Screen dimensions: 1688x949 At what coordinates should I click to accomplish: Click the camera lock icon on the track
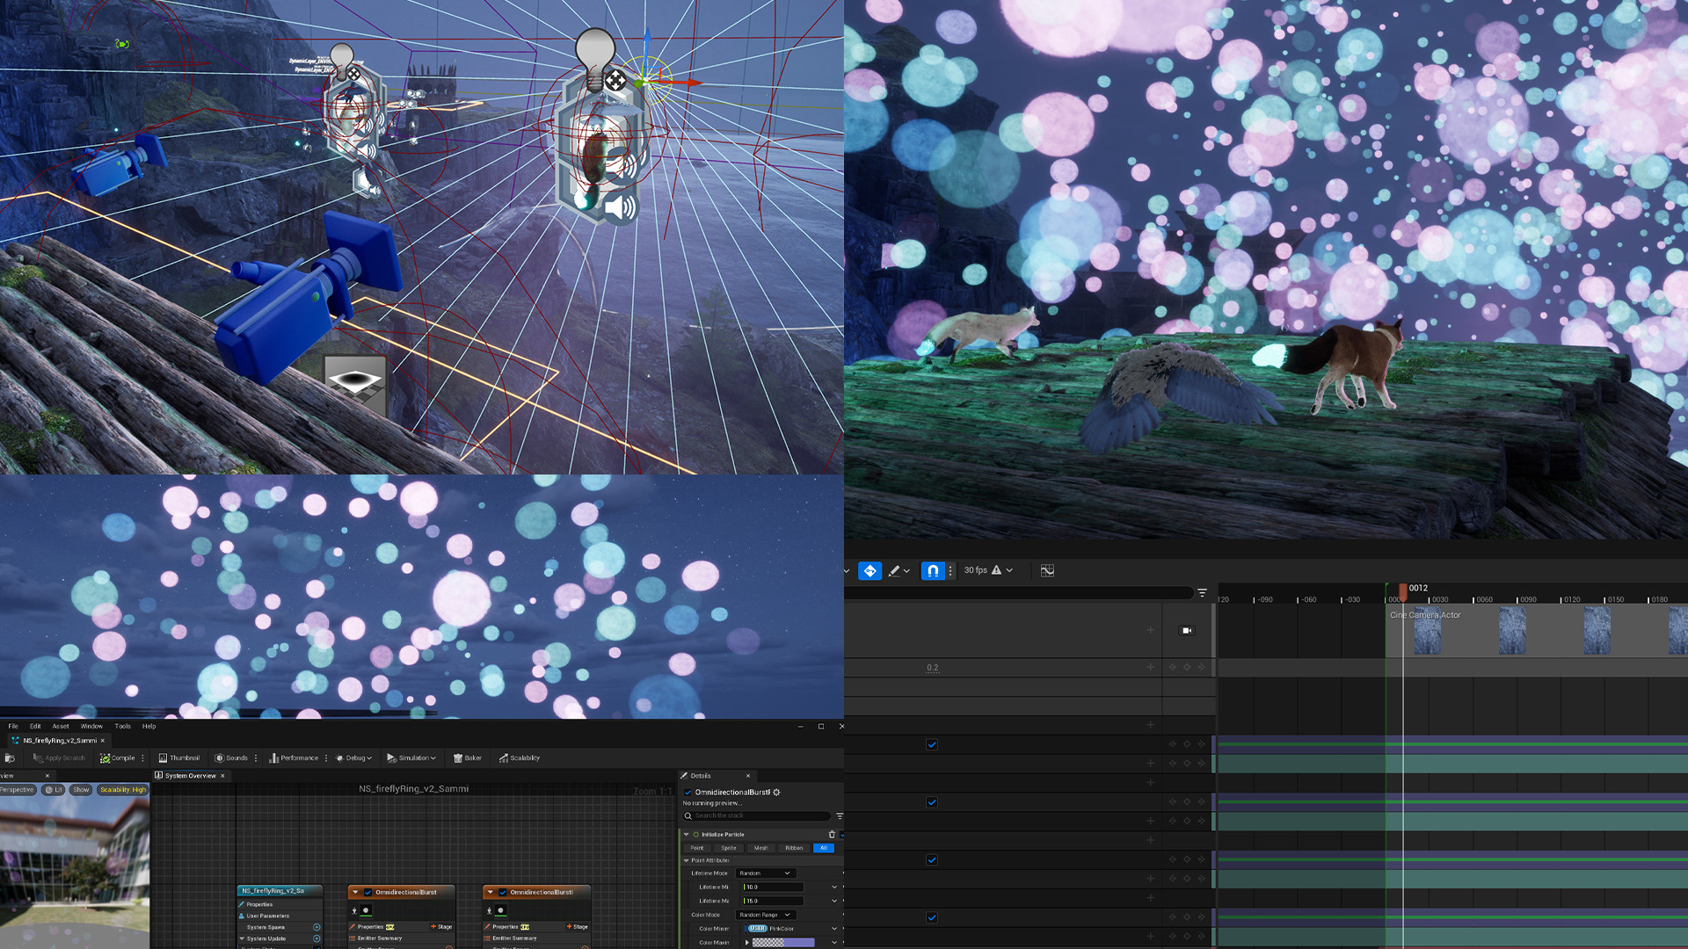(1187, 630)
